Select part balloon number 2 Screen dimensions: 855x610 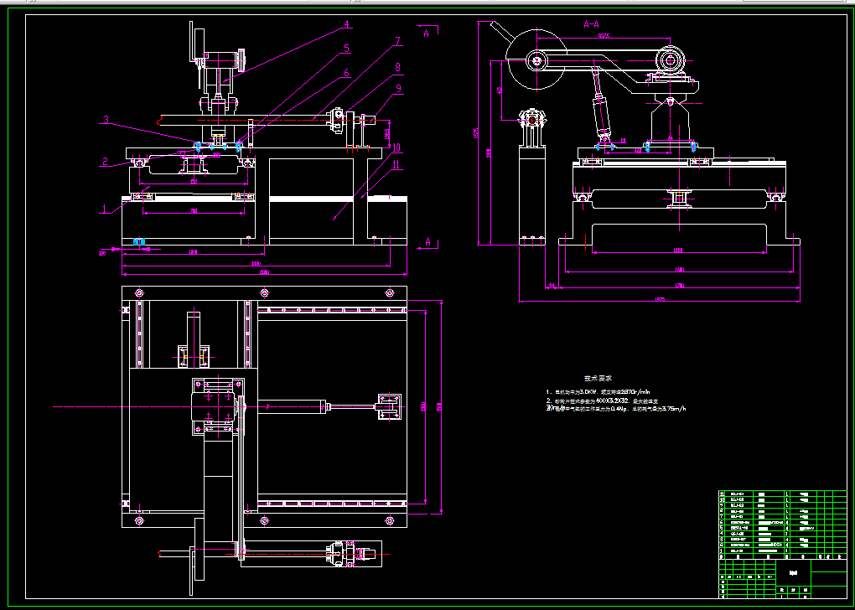coord(106,162)
